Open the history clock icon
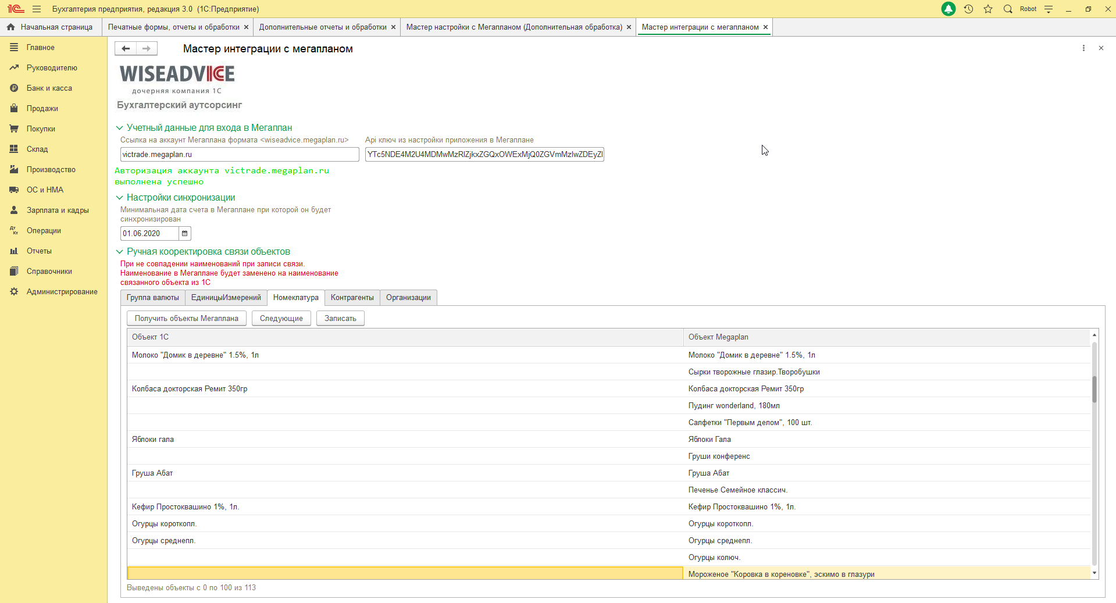The height and width of the screenshot is (603, 1116). [x=968, y=9]
